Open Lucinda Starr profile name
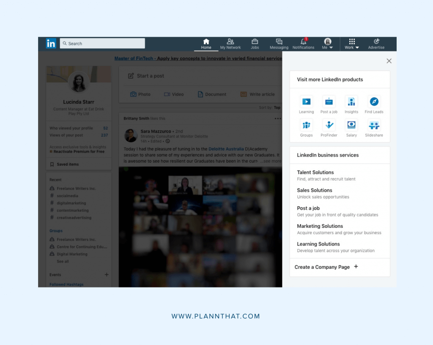 tap(78, 102)
